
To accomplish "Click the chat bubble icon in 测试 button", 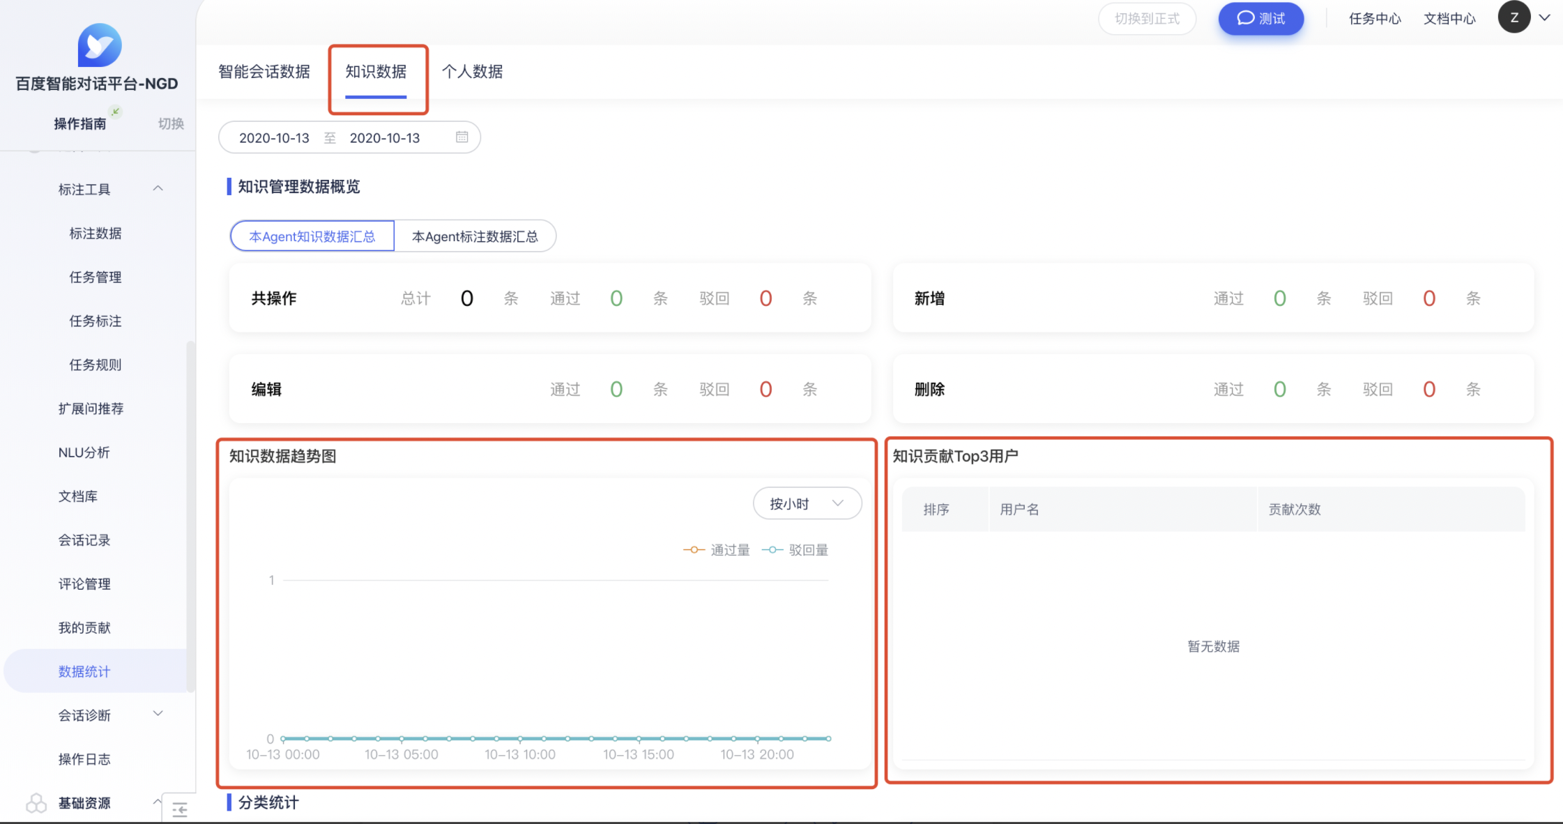I will 1245,18.
